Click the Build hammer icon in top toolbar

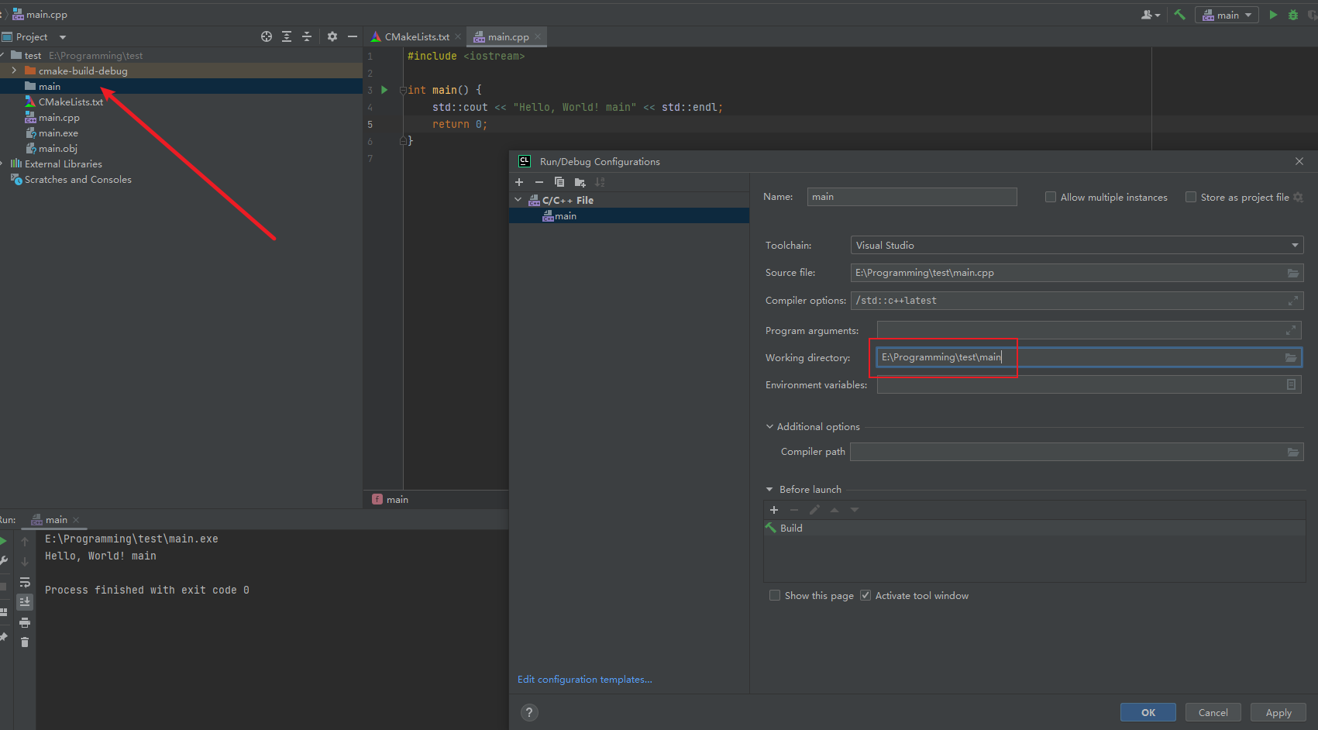tap(1179, 15)
